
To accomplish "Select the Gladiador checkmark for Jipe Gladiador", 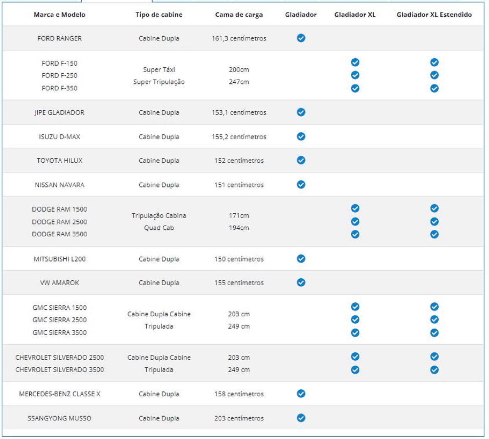I will point(301,112).
